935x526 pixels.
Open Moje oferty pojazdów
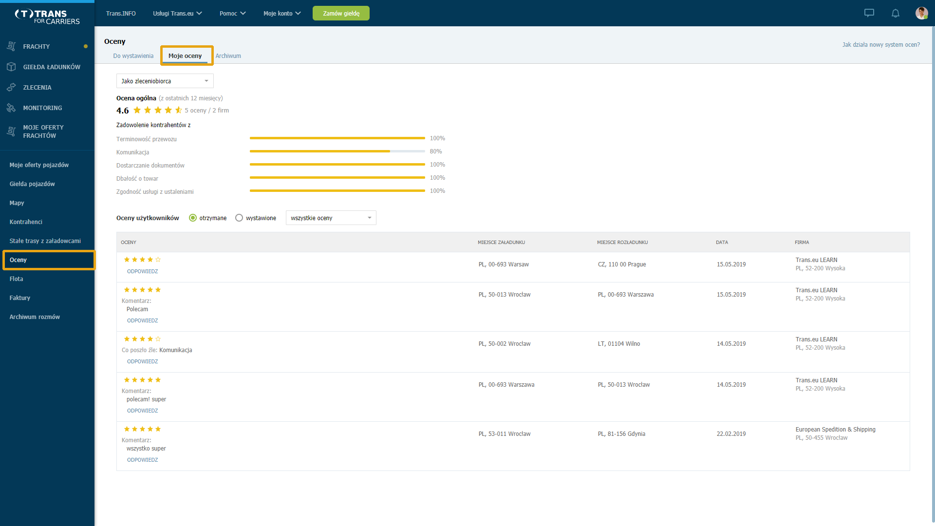point(39,165)
